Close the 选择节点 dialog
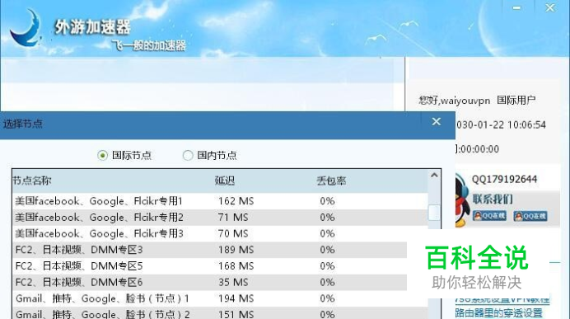Viewport: 570px width, 319px height. click(x=437, y=121)
